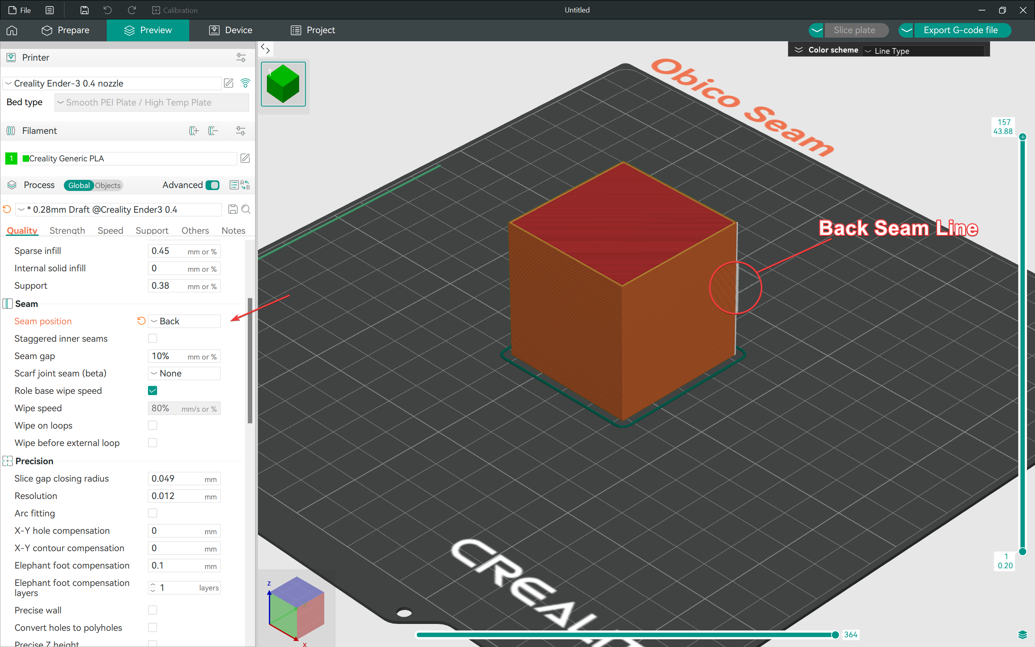Open the Strength settings tab
Screen dimensions: 1035x647
[x=67, y=230]
